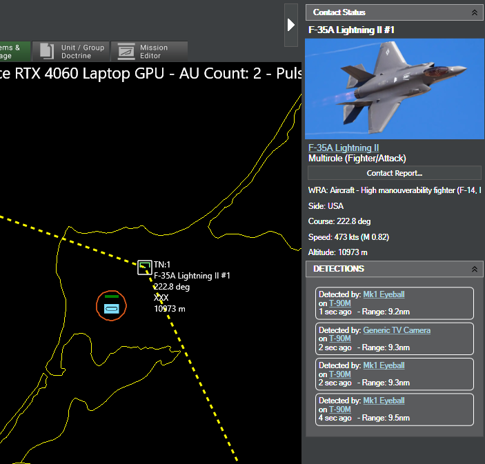The image size is (485, 464).
Task: Click the 'F-35A Lightning II #1' panel title
Action: (351, 30)
